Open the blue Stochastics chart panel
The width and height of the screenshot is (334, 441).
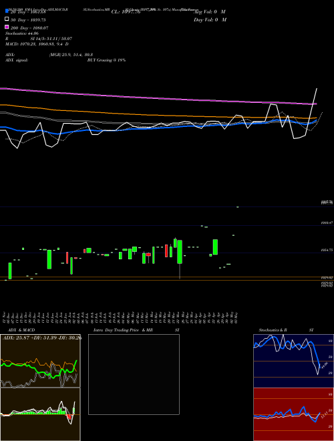(293, 361)
